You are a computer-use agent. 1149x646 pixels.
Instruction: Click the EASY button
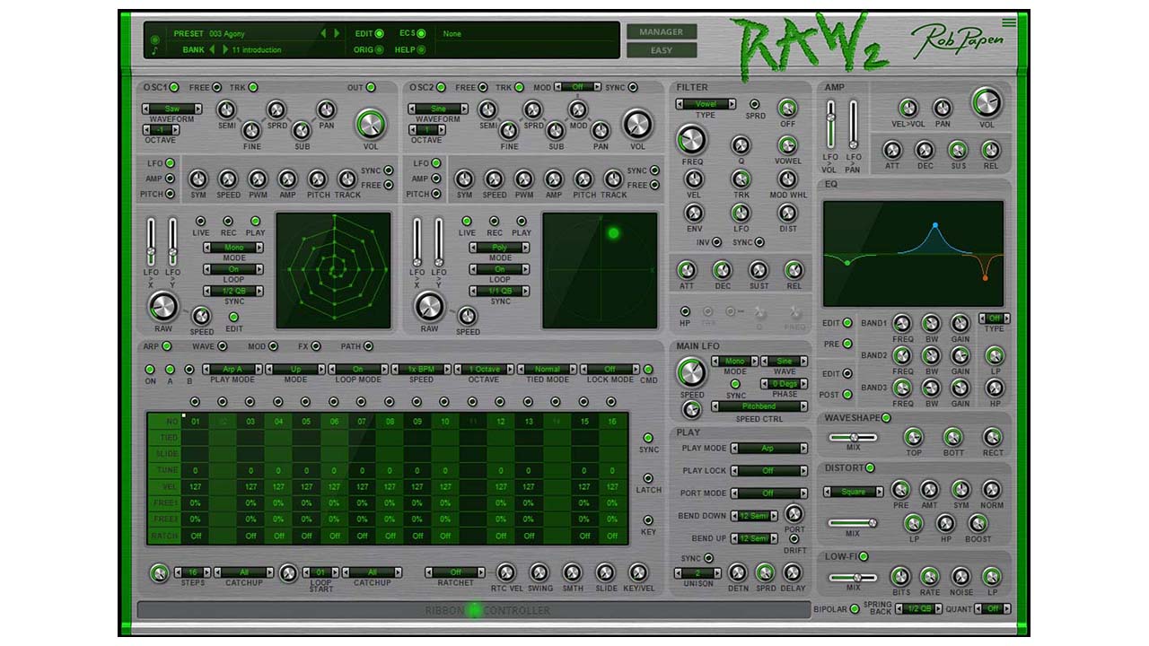pyautogui.click(x=662, y=50)
